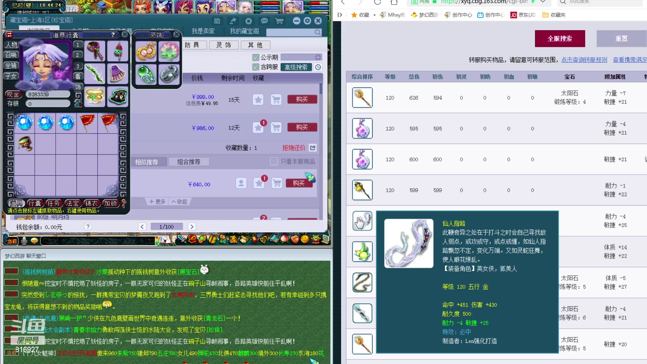Select the black yin-yang shoes equipment slot

[x=117, y=97]
